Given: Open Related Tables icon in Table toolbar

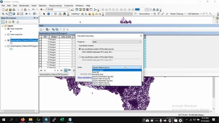Looking at the screenshot, I should tap(47, 29).
